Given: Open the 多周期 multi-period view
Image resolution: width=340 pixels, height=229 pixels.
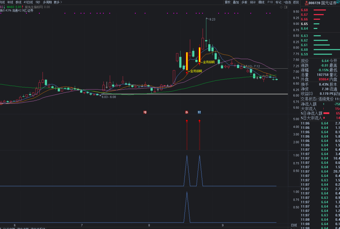Looking at the screenshot, I should [x=47, y=2].
